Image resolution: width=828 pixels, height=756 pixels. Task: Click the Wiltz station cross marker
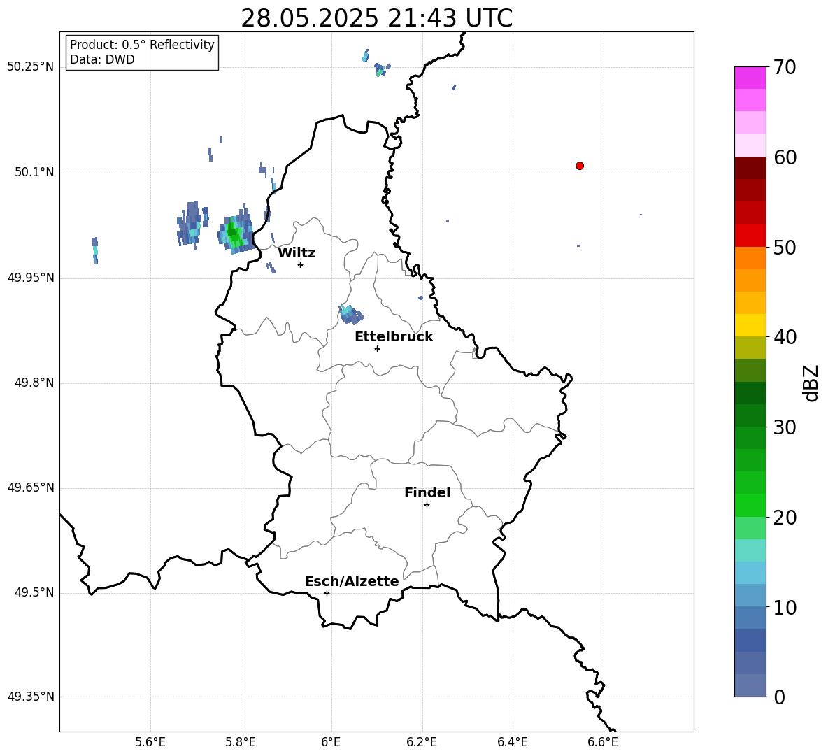pyautogui.click(x=301, y=264)
